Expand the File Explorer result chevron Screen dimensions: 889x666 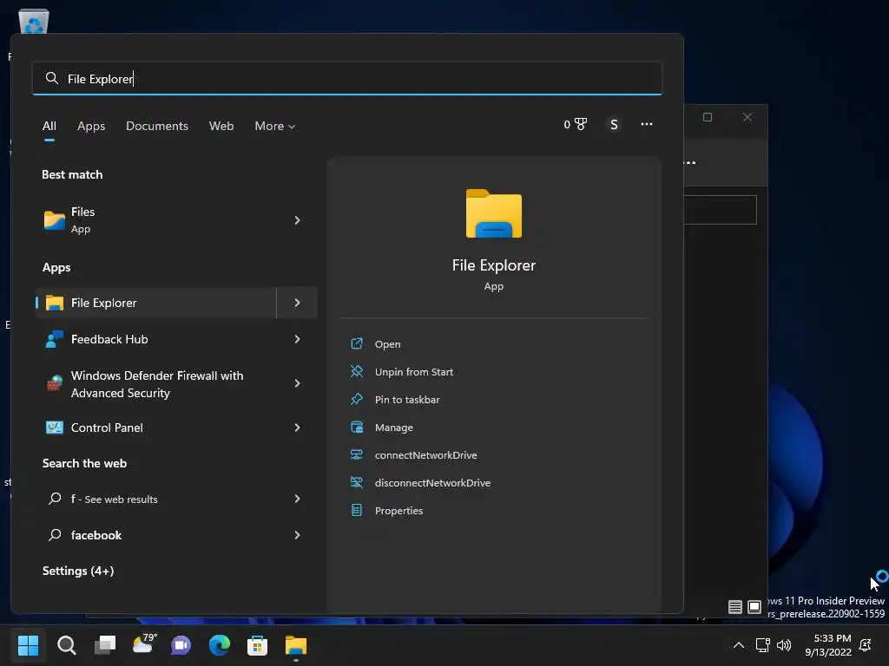point(297,303)
